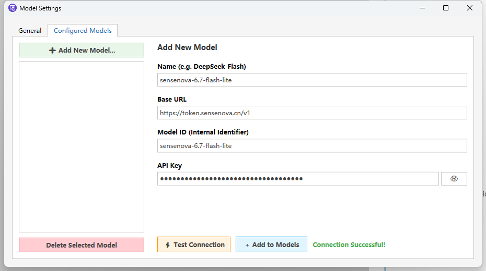Click the Base URL label
486x271 pixels.
172,99
